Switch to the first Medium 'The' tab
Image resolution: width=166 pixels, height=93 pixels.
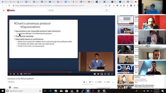(x=99, y=2)
